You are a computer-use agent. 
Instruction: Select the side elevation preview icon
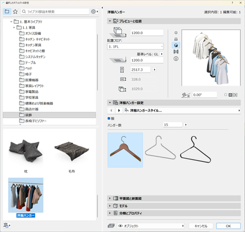pos(176,39)
